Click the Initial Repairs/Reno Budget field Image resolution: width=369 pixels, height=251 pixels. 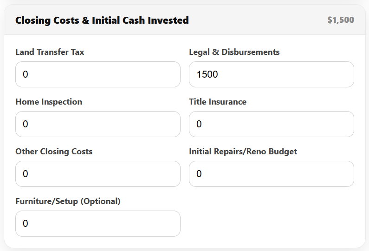(x=271, y=174)
